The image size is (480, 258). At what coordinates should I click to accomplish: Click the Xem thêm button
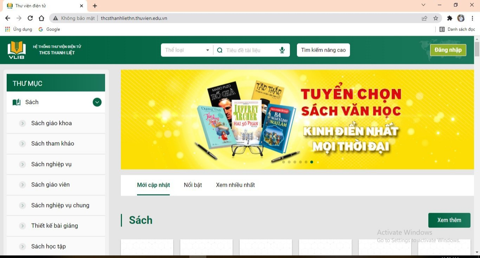coord(449,220)
